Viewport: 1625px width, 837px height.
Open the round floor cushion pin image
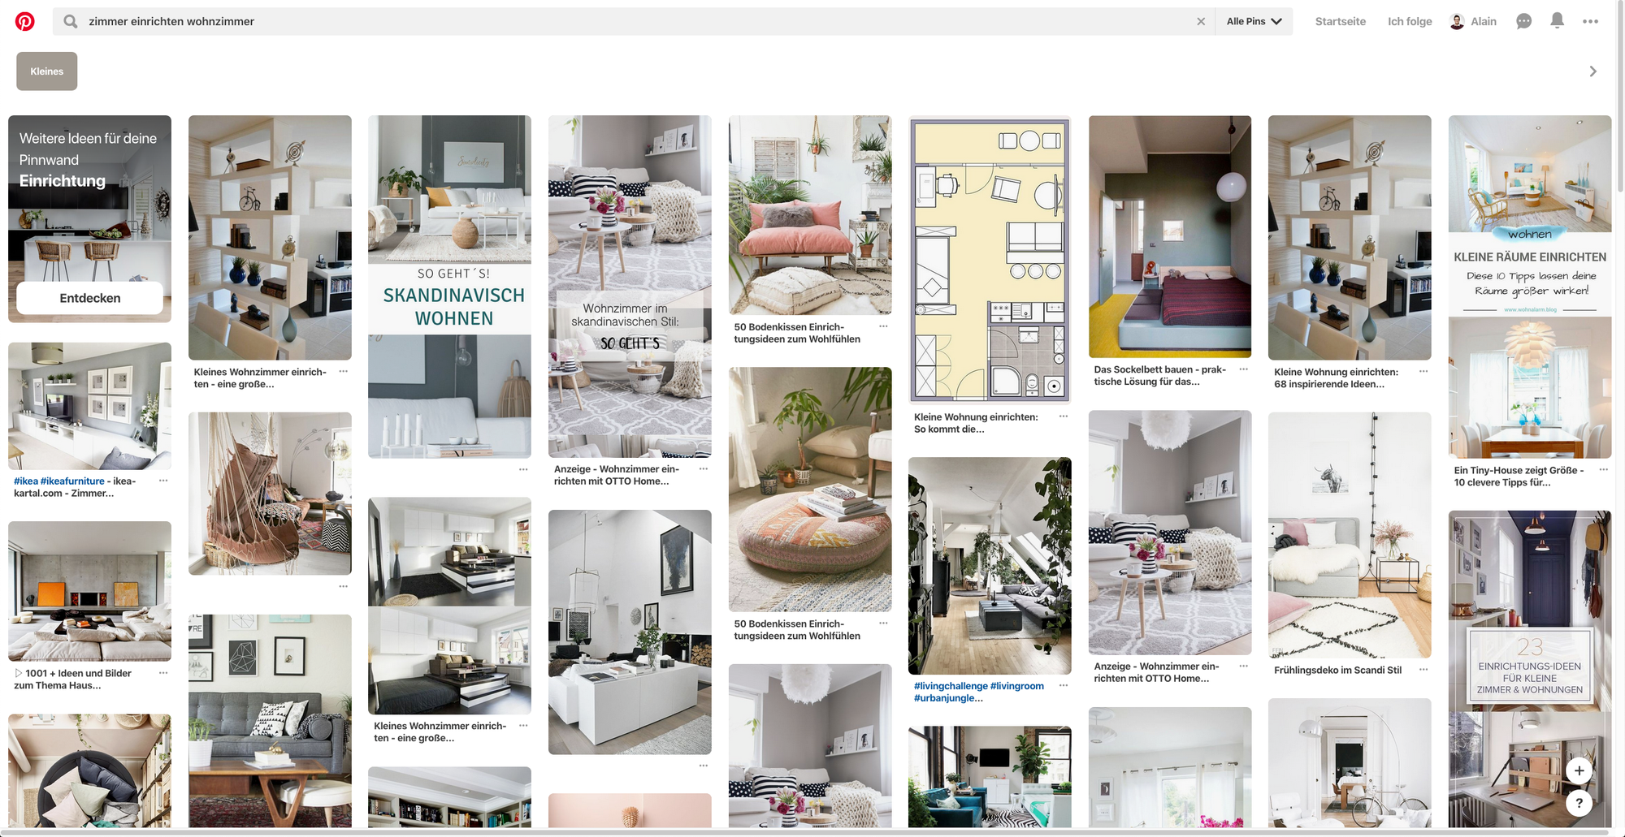[810, 490]
